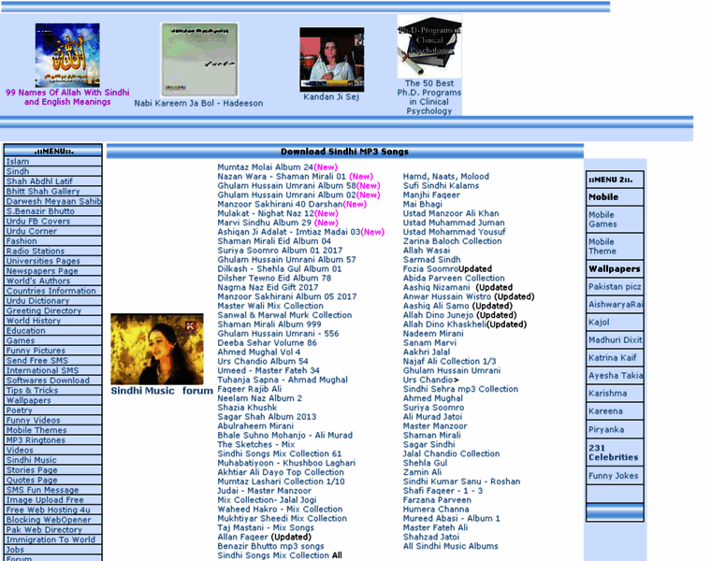Click the Sindhi Music link under the picture
This screenshot has width=711, height=561.
pyautogui.click(x=142, y=391)
